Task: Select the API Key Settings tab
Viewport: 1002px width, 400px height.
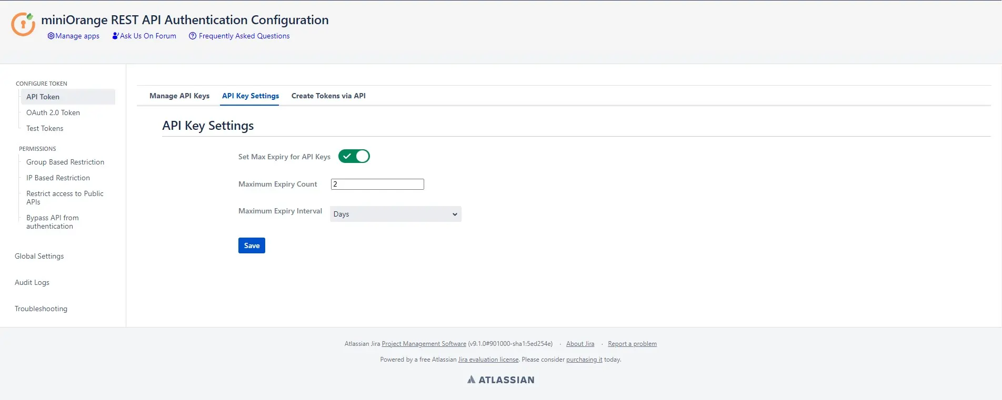Action: point(250,96)
